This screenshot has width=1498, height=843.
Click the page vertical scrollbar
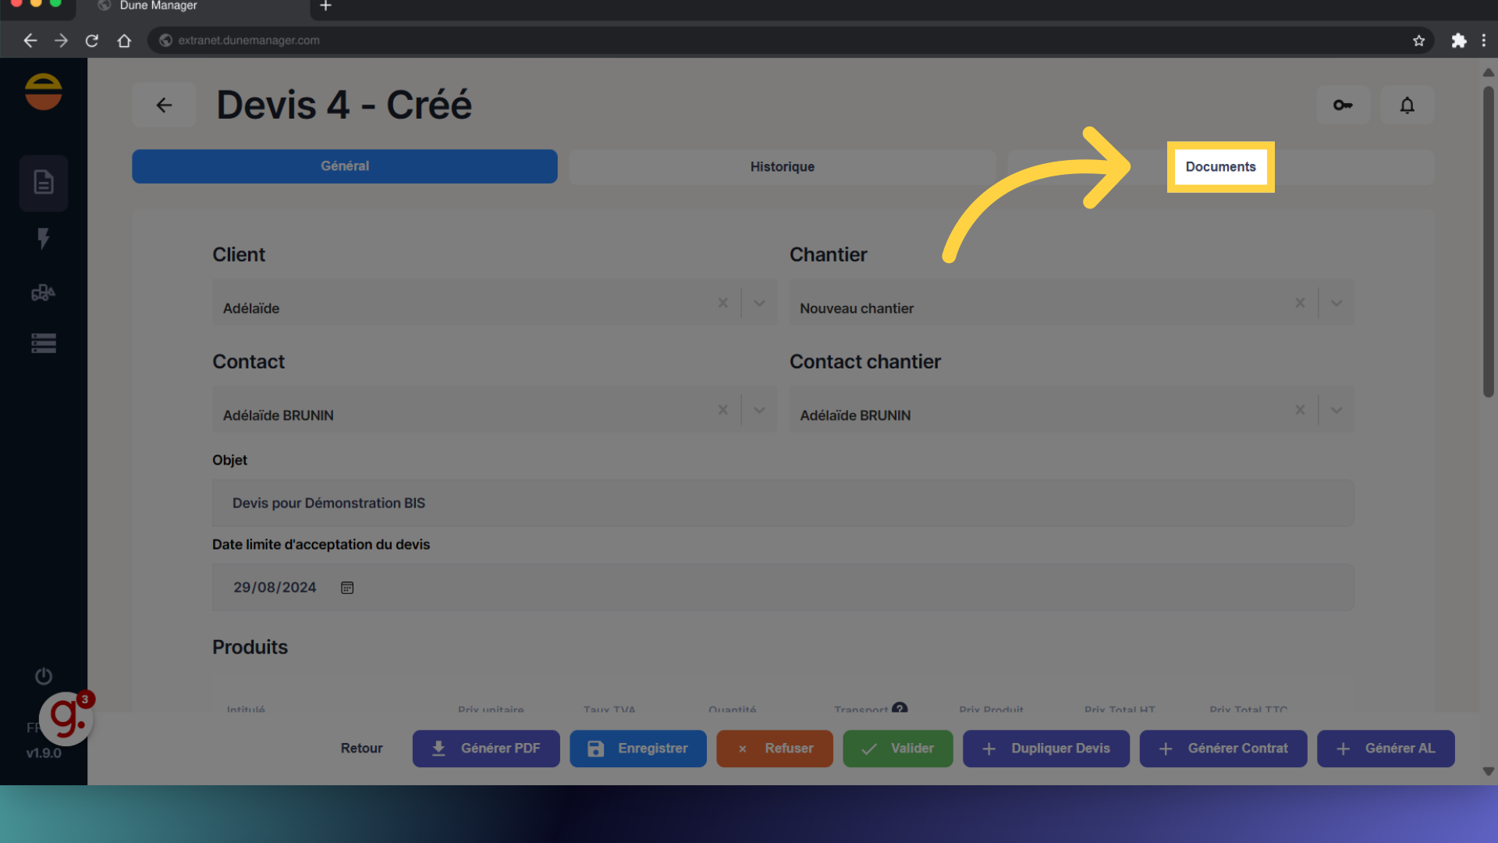click(1488, 242)
